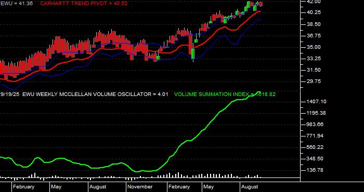Click the second May timeline label
Viewport: 364px width, 192px height.
point(209,187)
